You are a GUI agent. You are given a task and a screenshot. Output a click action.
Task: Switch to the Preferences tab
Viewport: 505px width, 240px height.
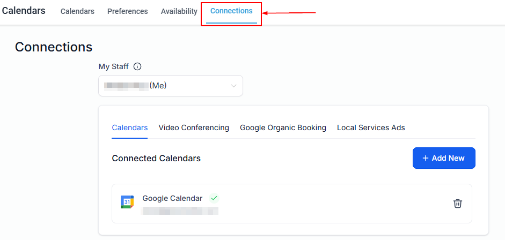coord(127,11)
